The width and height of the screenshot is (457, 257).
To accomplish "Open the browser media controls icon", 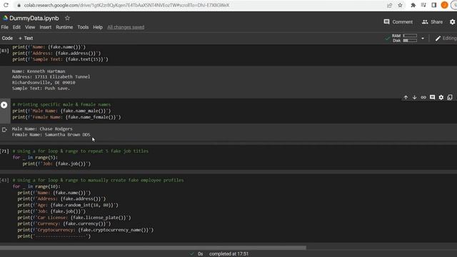I will 423,5.
